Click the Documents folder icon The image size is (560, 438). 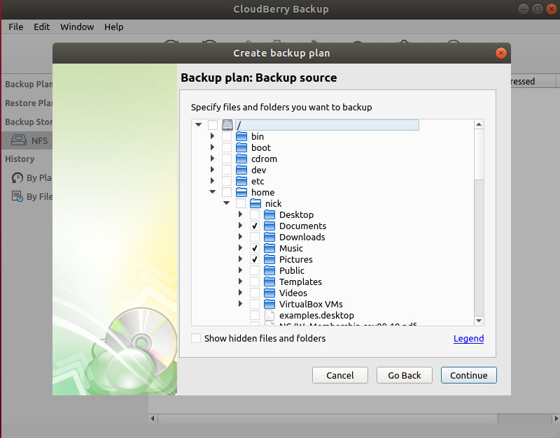coord(269,226)
